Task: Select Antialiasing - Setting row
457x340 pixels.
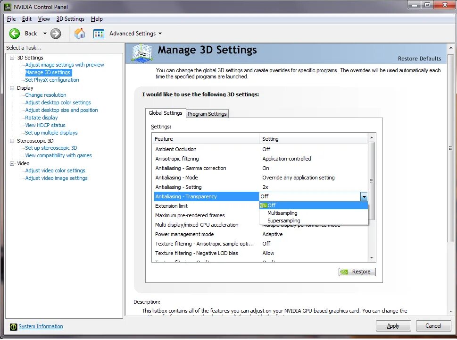Action: 260,187
